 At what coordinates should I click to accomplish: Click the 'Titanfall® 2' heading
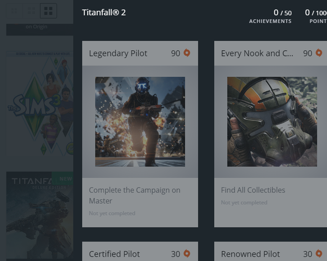[x=104, y=13]
